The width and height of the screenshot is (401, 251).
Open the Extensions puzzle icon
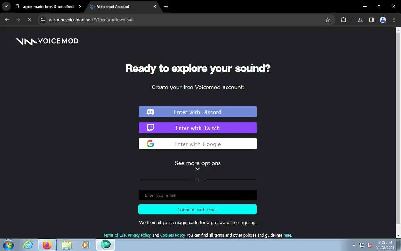343,20
